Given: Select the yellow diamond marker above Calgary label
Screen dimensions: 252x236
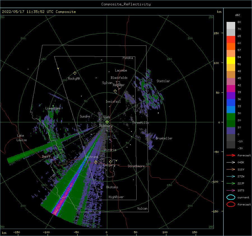Looking at the screenshot, I should coord(111,162).
